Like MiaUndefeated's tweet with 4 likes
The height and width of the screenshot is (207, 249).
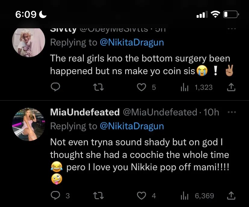[x=142, y=196]
